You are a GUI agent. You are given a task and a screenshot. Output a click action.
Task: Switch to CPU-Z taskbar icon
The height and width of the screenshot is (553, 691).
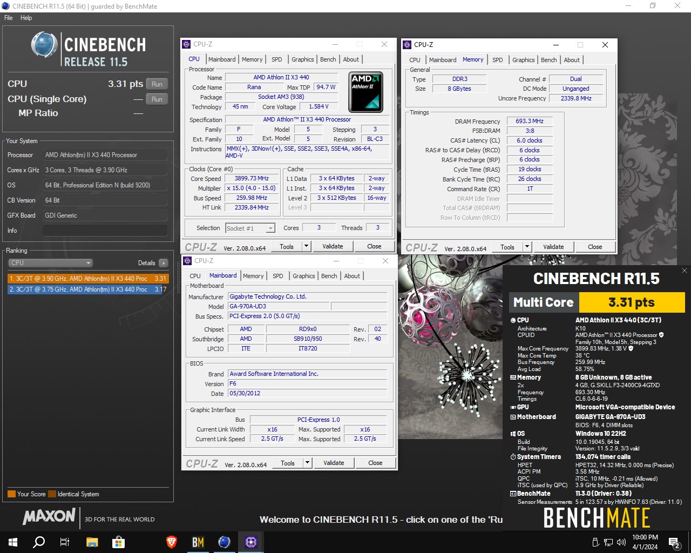(x=251, y=542)
